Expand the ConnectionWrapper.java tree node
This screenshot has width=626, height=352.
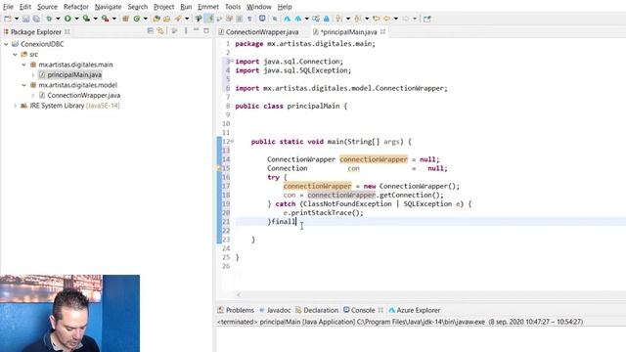tap(32, 96)
